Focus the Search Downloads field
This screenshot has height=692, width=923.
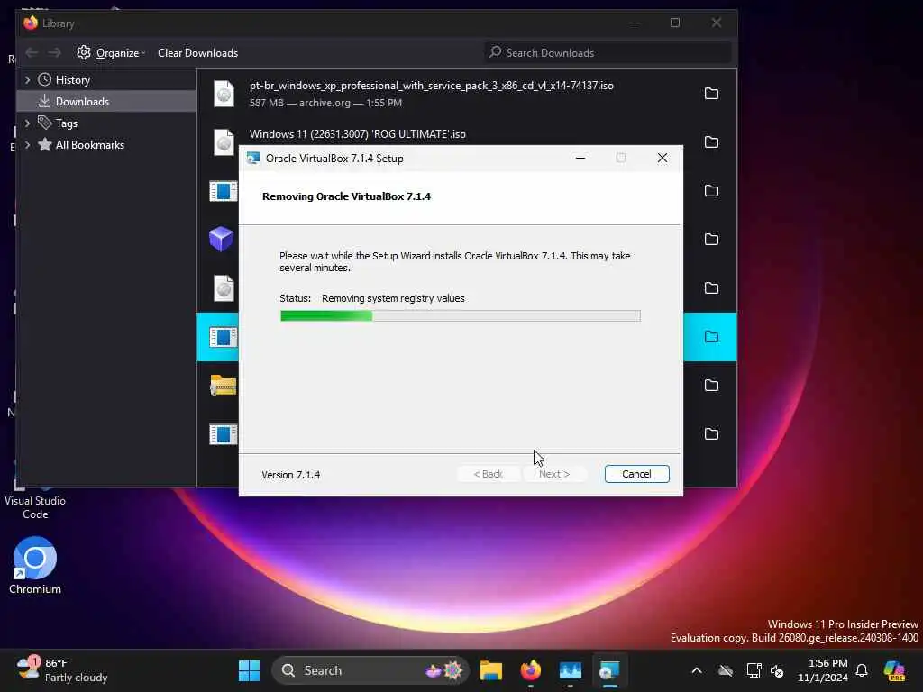608,53
